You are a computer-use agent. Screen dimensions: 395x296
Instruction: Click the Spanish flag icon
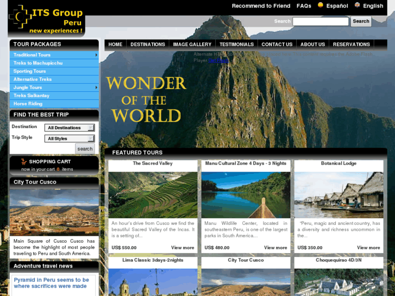coord(320,5)
